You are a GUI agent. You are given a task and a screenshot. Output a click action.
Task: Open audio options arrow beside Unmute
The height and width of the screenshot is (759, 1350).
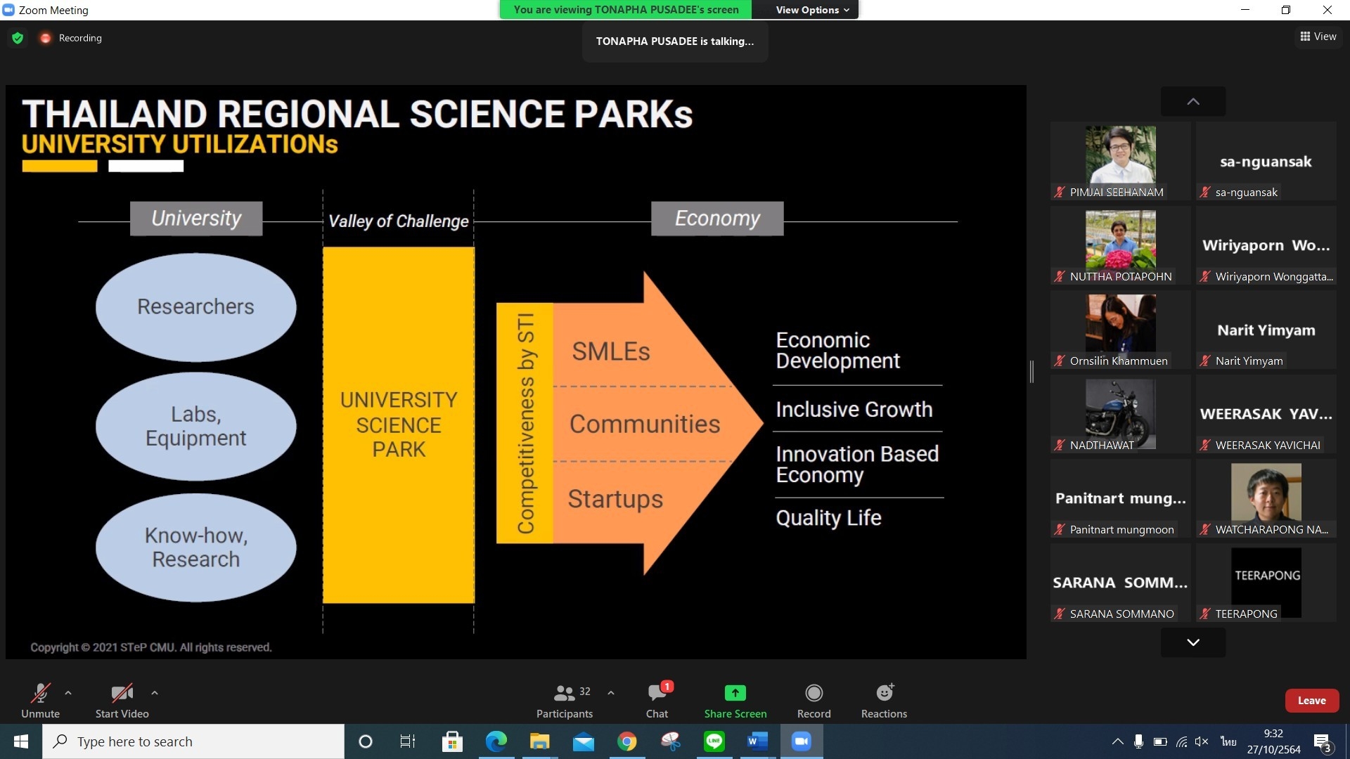point(68,693)
